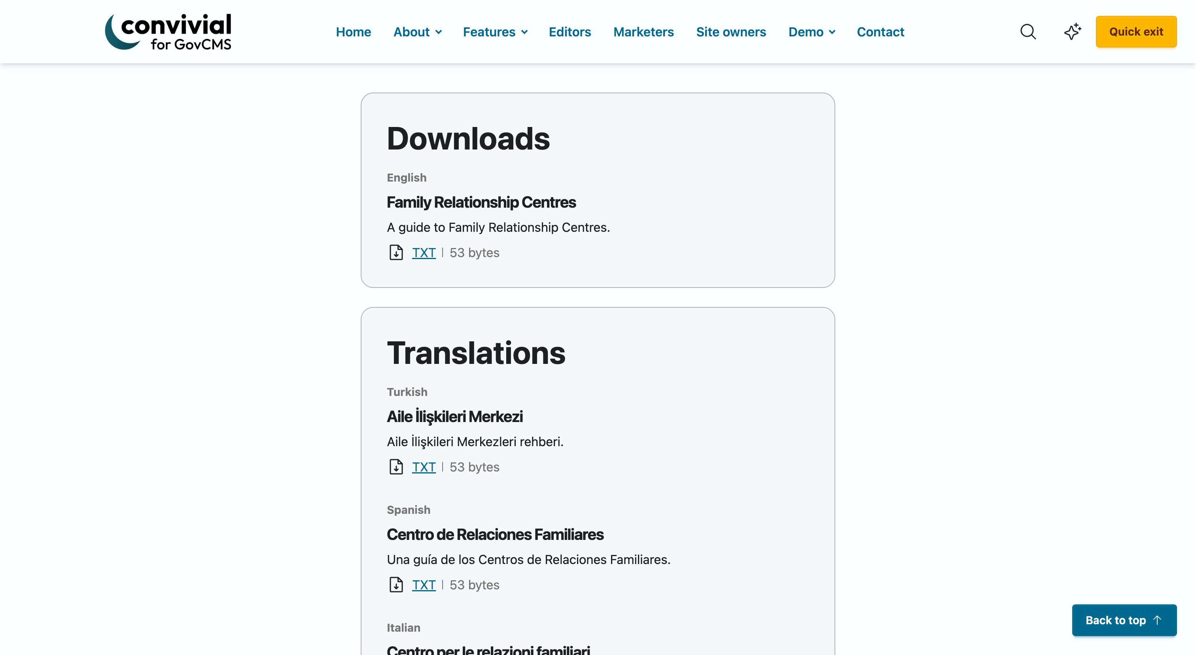Click the Aile İlişkileri Merkezi title

tap(454, 416)
